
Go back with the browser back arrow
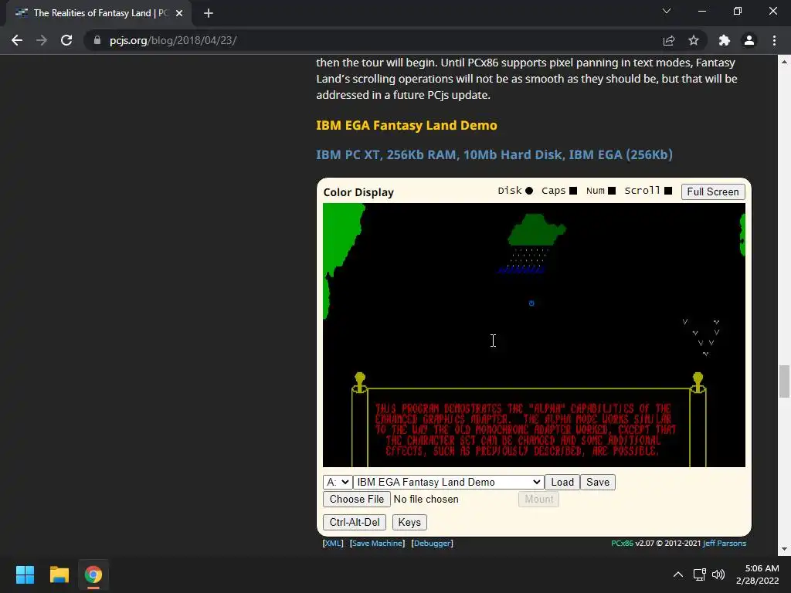(x=17, y=40)
